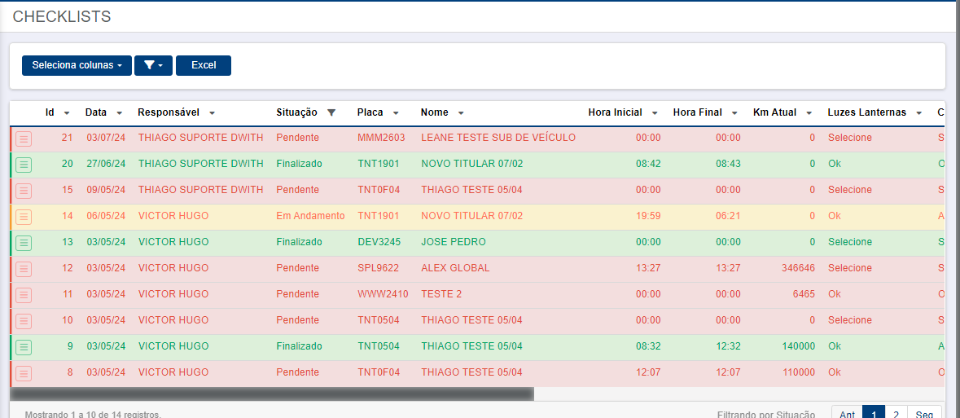Viewport: 960px width, 418px height.
Task: Click Responsável THIAGO SUPORTE DWITH row 15
Action: [201, 190]
